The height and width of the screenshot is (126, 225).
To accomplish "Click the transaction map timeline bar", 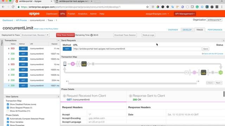I will click(132, 83).
